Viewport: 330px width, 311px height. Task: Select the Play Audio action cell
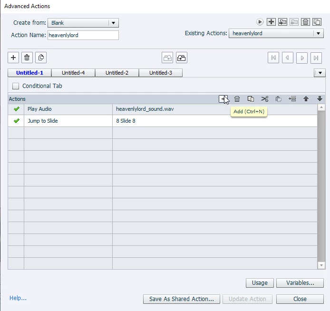tap(68, 109)
